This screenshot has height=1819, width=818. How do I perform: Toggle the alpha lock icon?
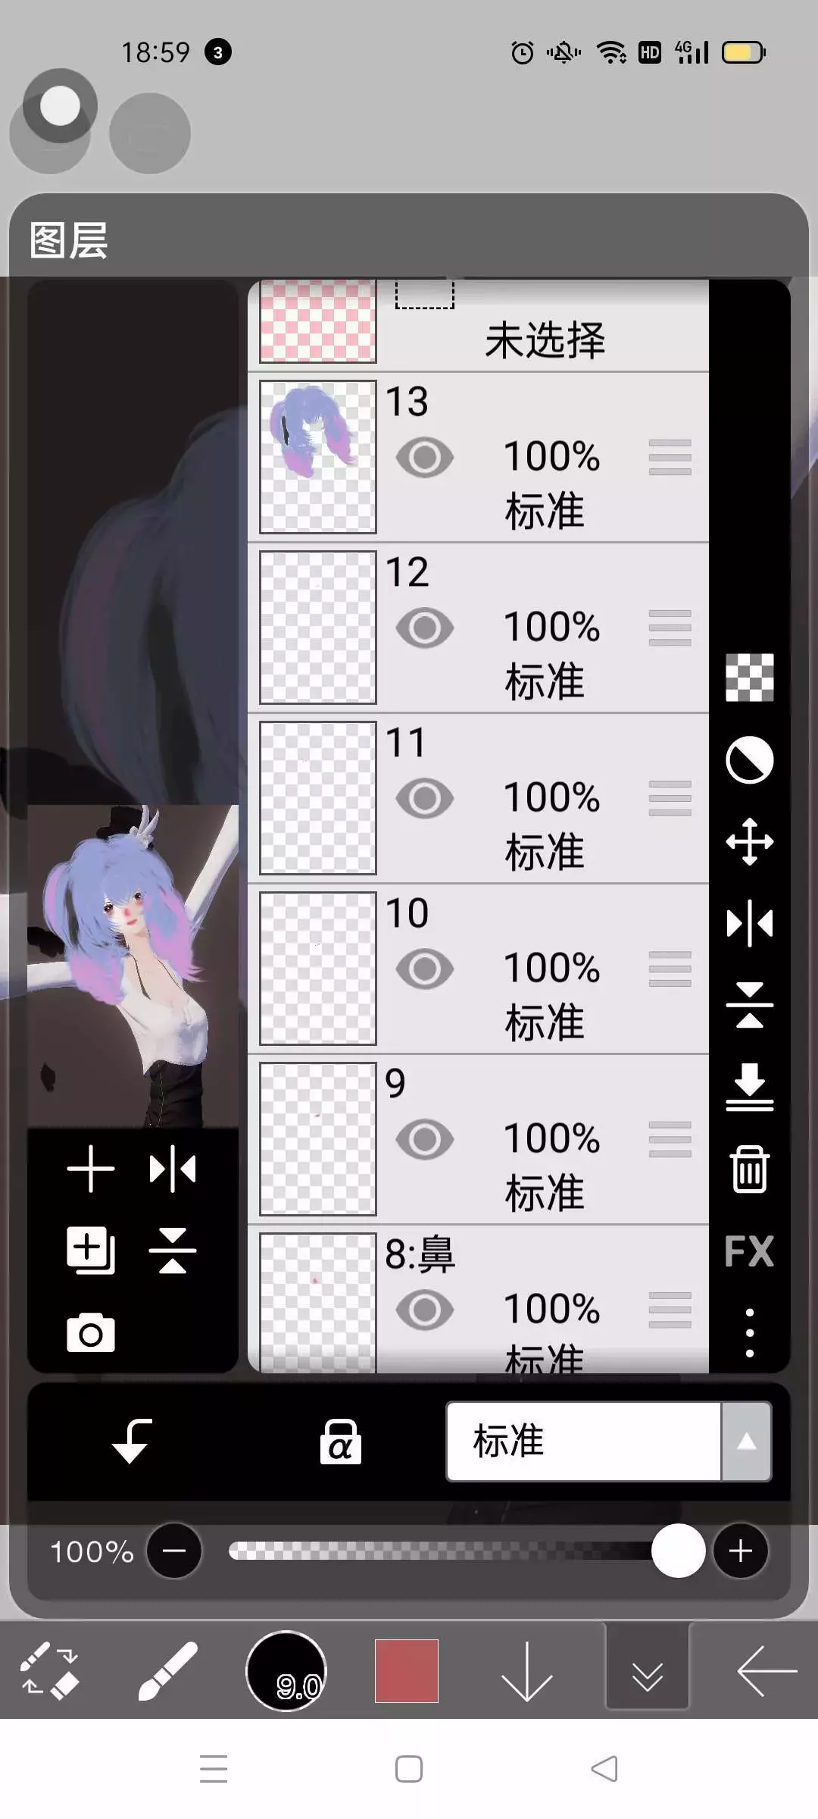[340, 1442]
